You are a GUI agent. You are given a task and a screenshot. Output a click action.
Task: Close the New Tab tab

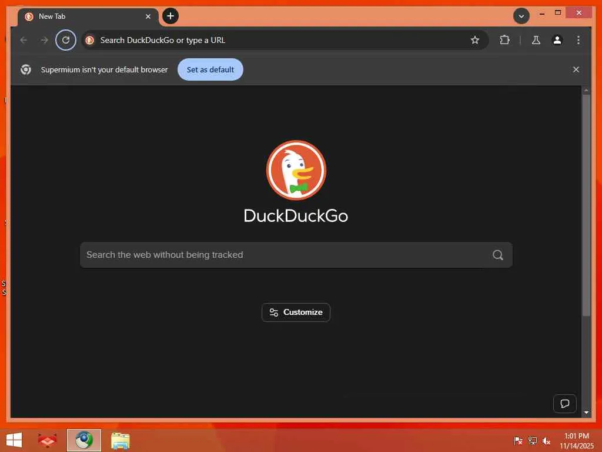148,16
